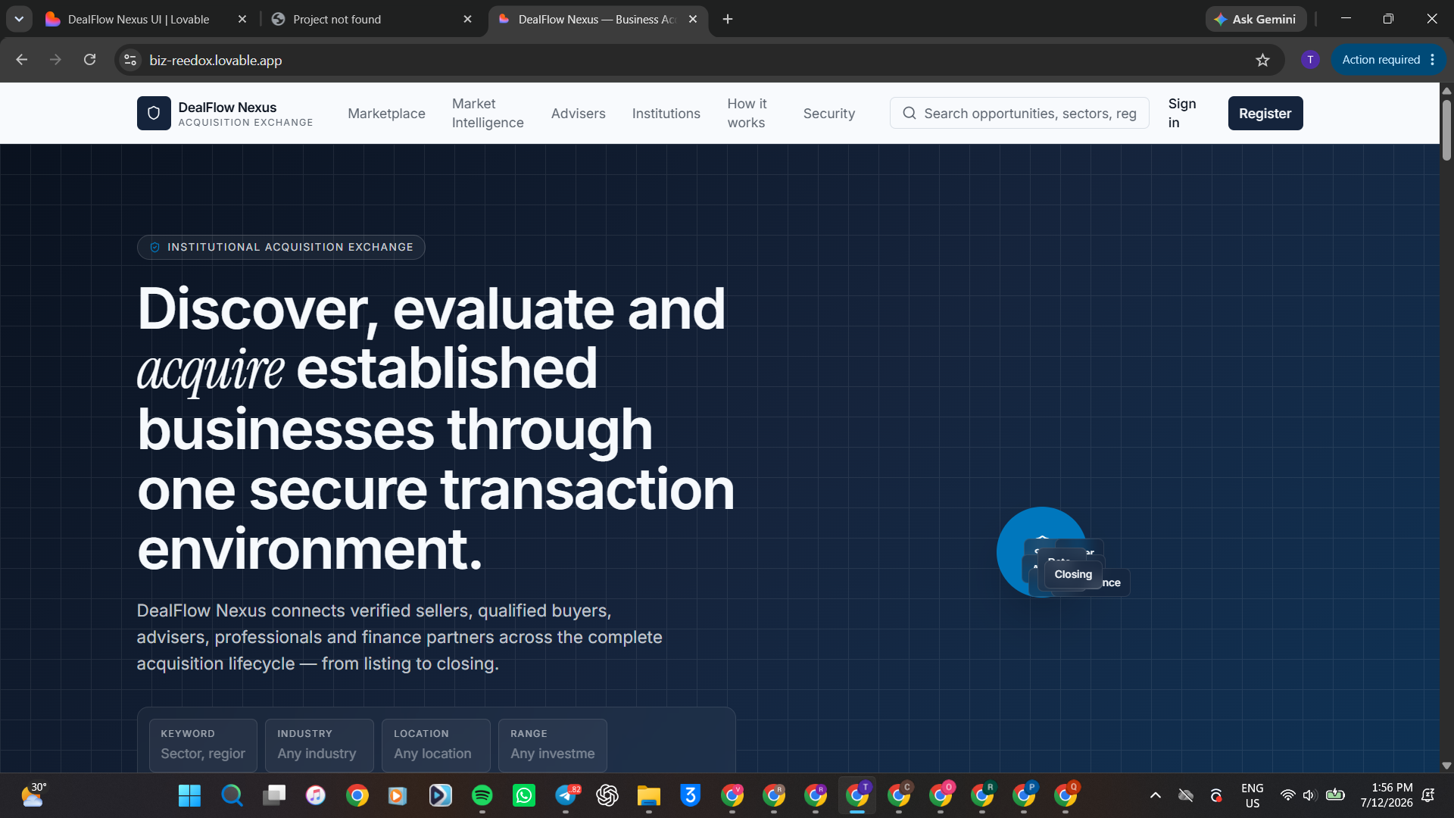The height and width of the screenshot is (818, 1454).
Task: Open ChatGPT from the taskbar
Action: tap(607, 795)
